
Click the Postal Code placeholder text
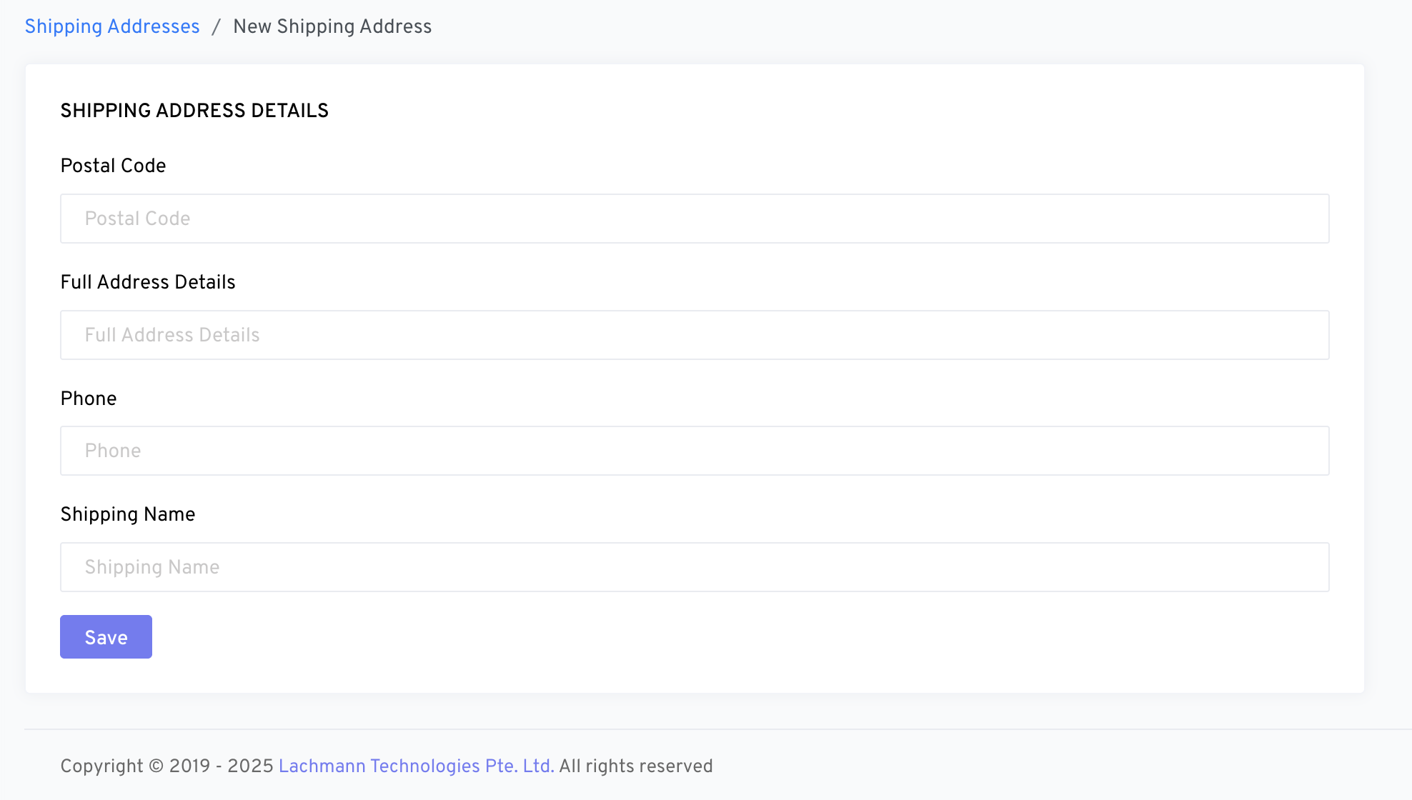click(137, 219)
